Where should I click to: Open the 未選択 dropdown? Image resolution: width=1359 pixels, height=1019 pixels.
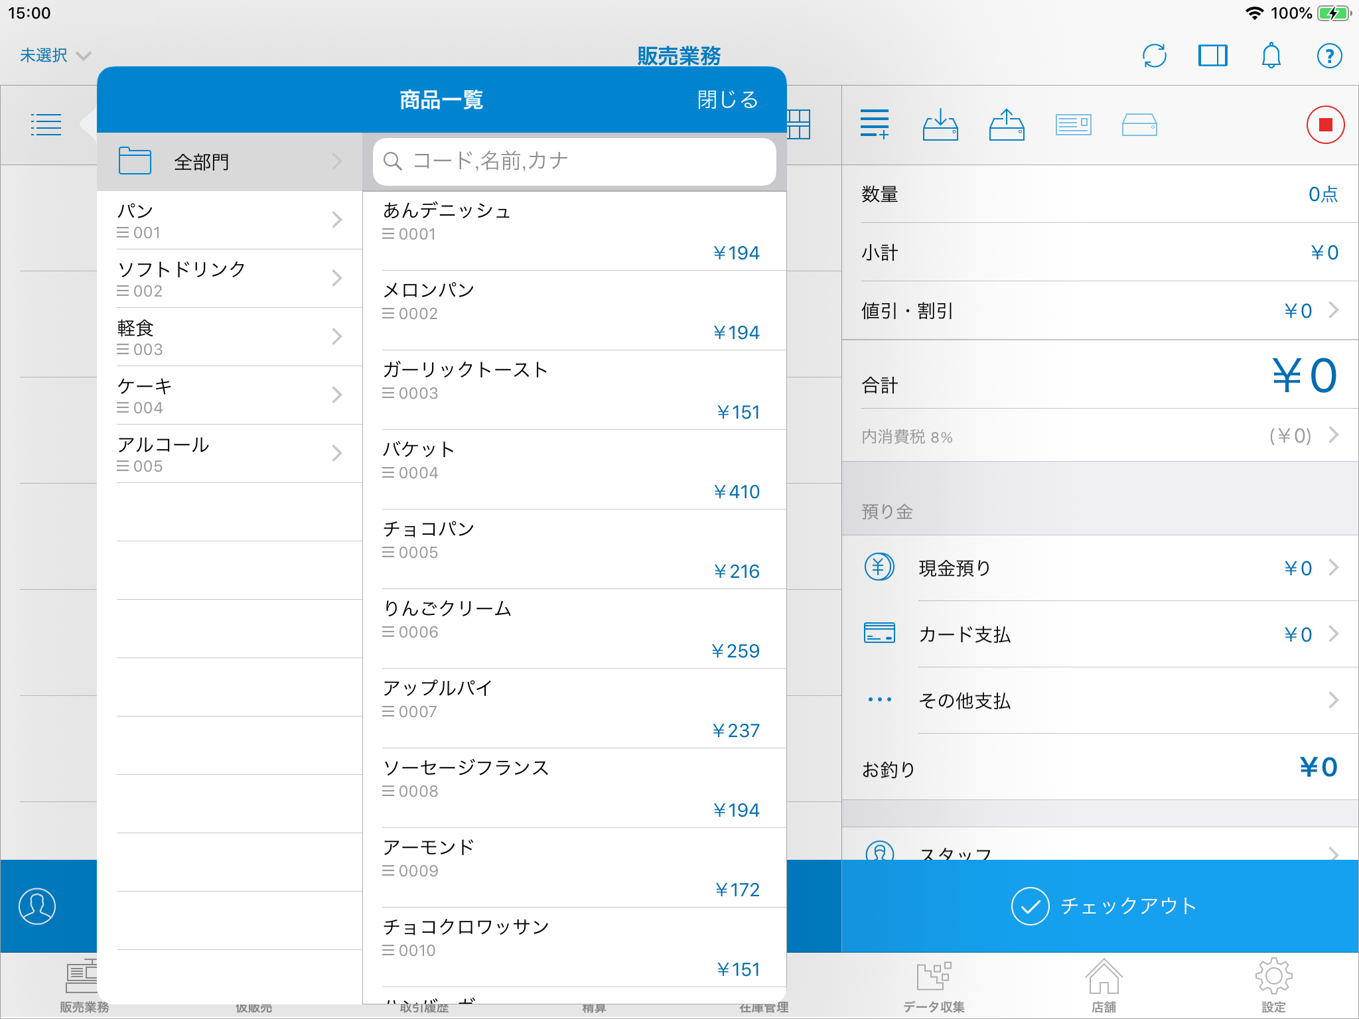pyautogui.click(x=54, y=55)
